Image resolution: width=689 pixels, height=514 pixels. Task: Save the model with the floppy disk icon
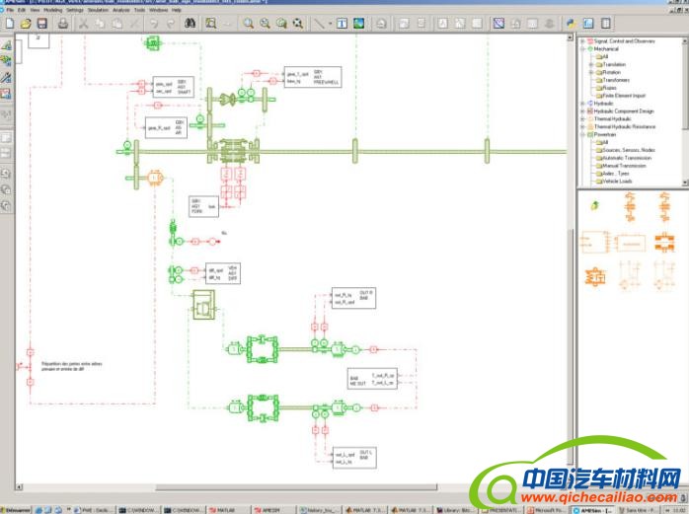coord(41,23)
